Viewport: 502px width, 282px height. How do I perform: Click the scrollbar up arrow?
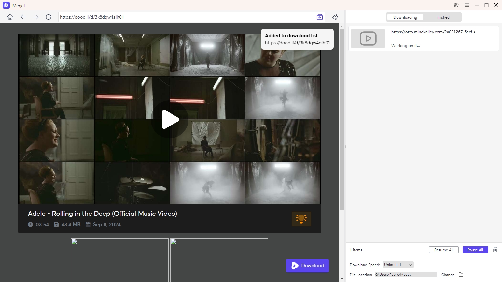[342, 26]
